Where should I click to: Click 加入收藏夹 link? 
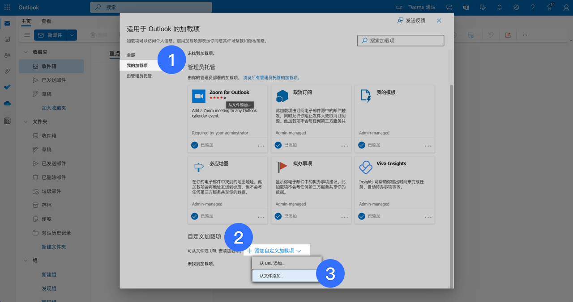[x=54, y=108]
